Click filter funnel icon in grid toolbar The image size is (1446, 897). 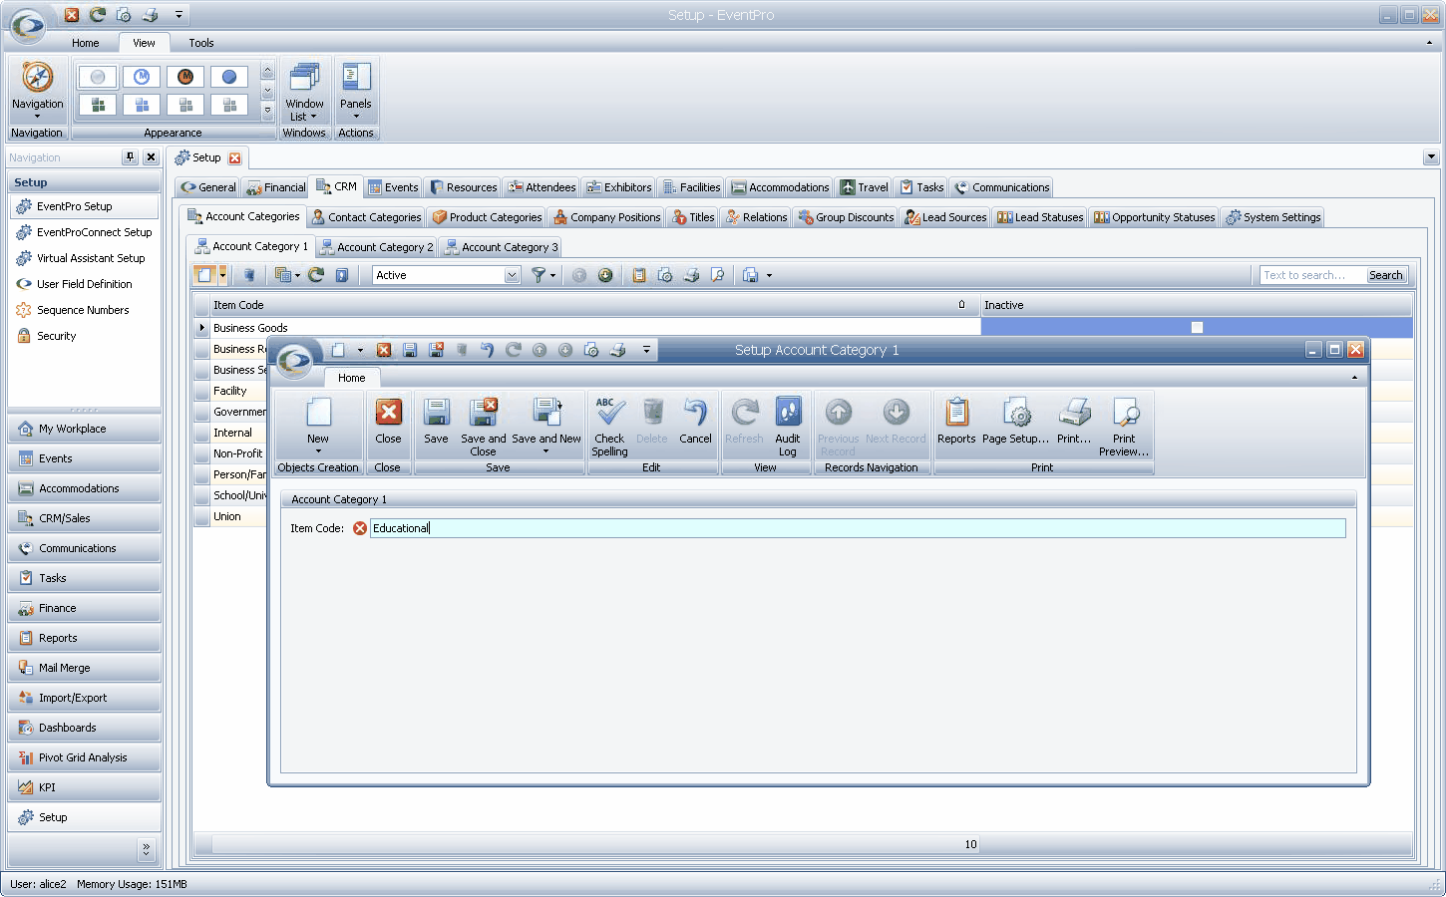point(539,275)
